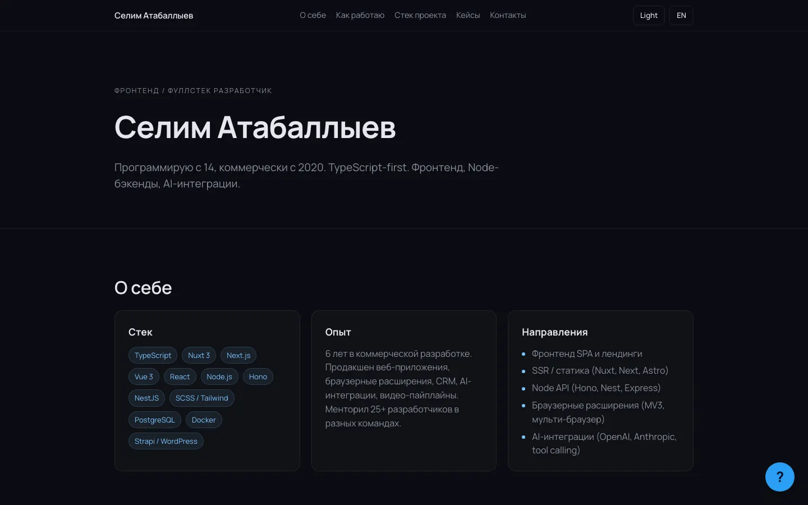Viewport: 808px width, 505px height.
Task: Select the Strapi / WordPress tag
Action: [166, 441]
